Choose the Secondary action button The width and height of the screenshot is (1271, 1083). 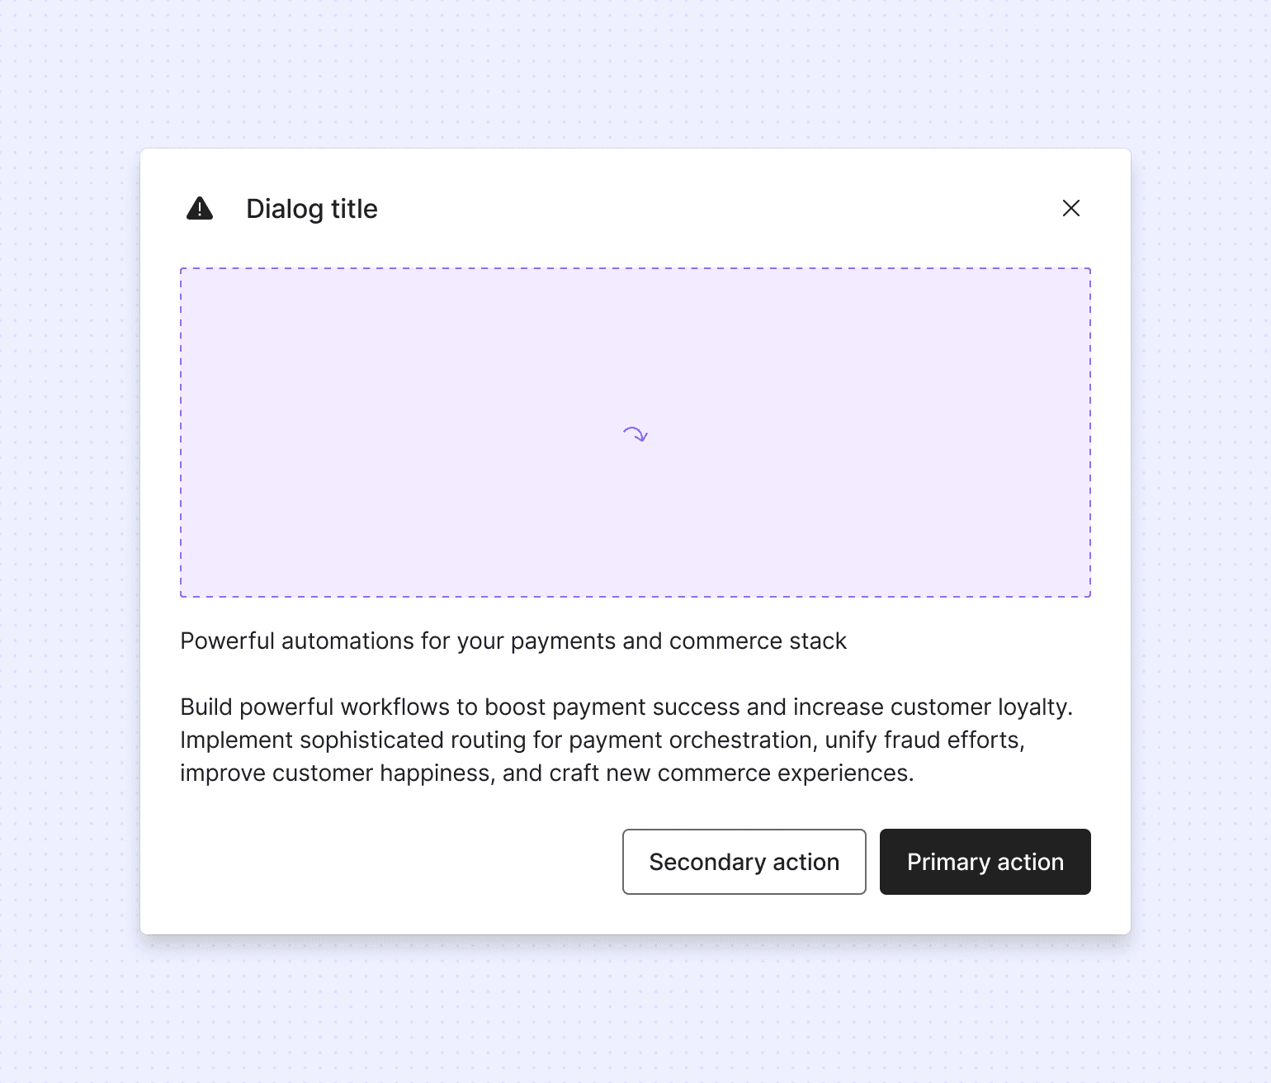(744, 862)
